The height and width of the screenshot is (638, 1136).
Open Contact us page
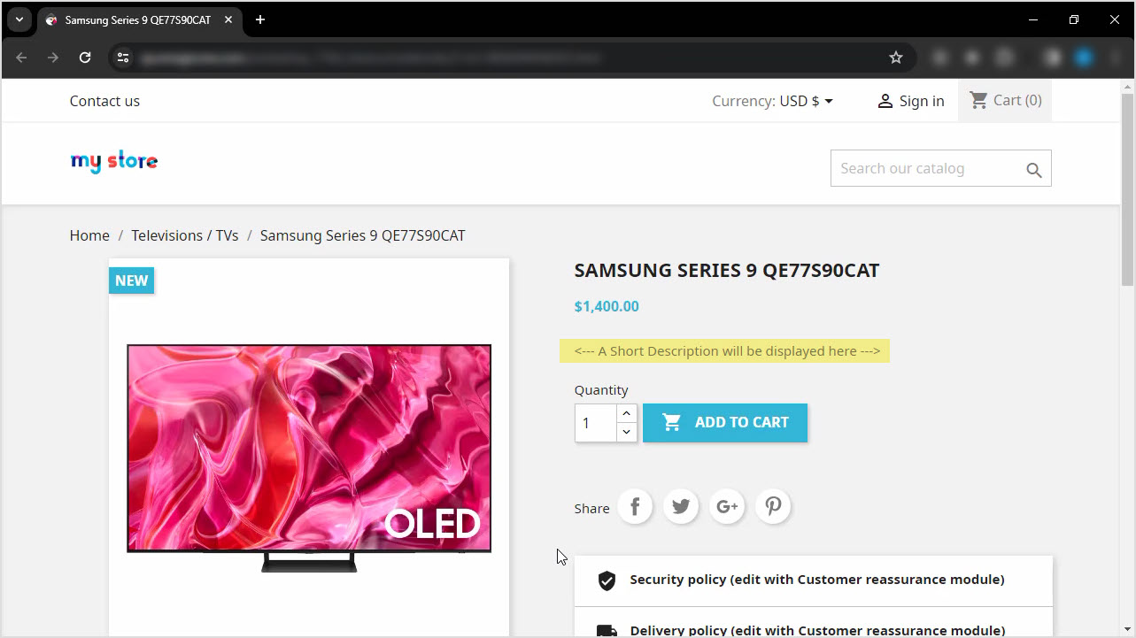coord(104,101)
